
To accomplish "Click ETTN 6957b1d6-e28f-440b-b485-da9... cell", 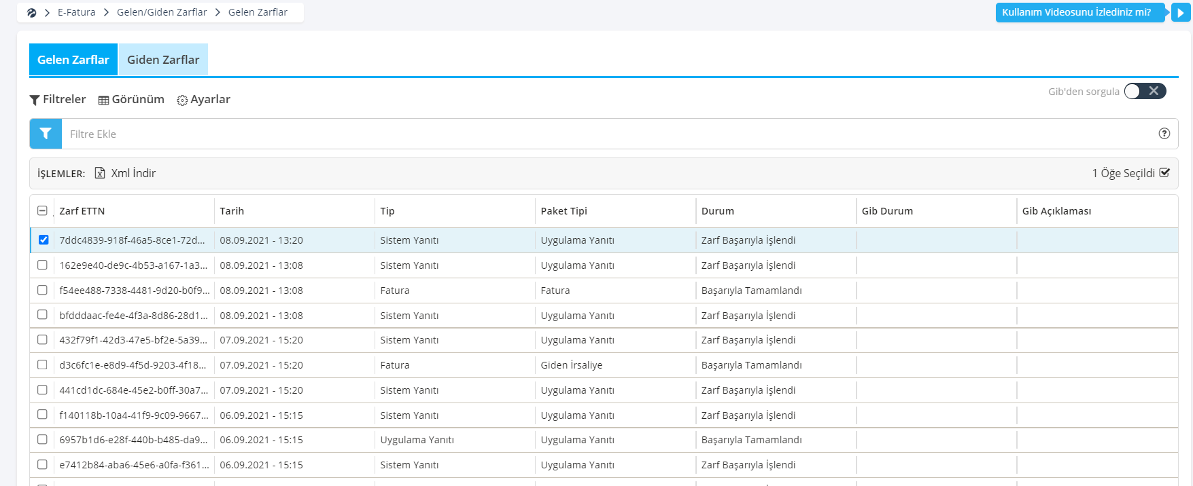I will coord(133,440).
